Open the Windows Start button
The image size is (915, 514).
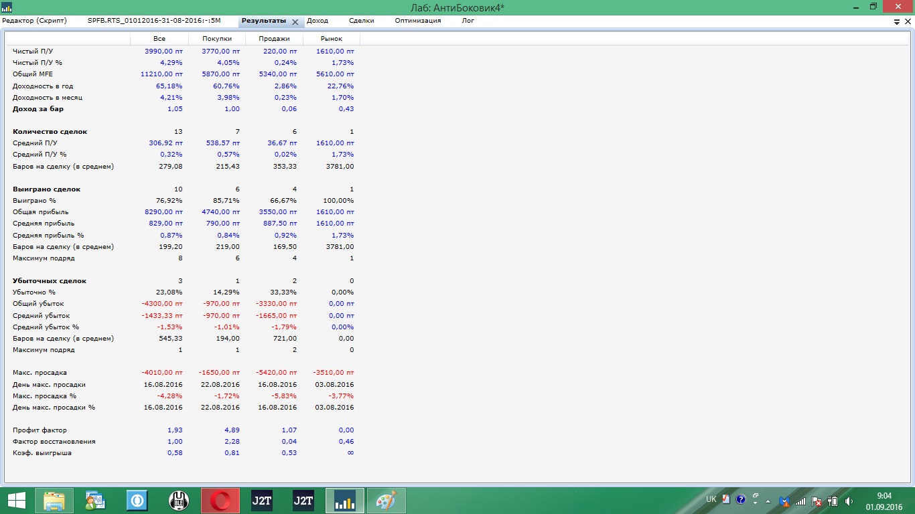tap(16, 501)
